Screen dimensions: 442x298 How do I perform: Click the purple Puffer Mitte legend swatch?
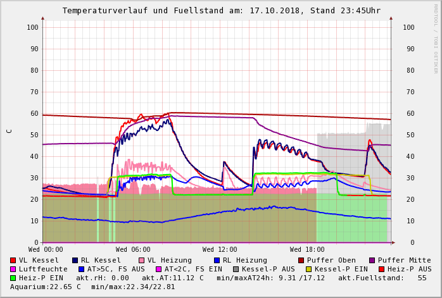click(372, 260)
